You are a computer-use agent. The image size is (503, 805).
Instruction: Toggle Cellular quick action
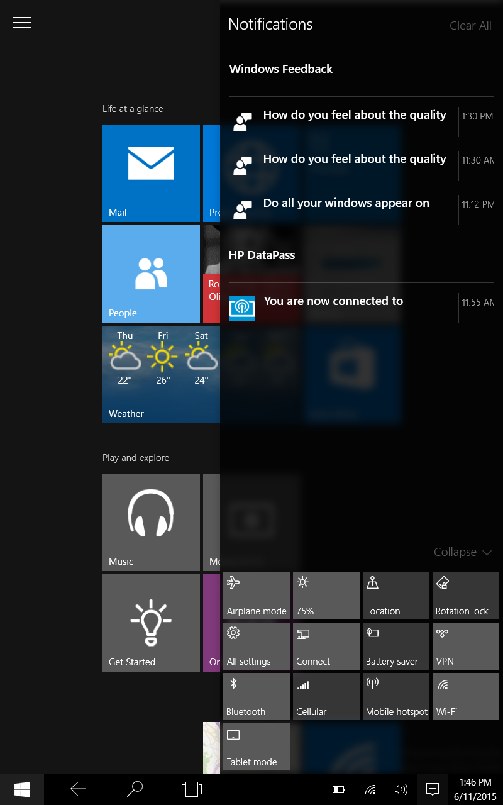[x=326, y=696]
